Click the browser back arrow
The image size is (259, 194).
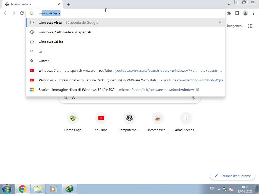[6, 13]
